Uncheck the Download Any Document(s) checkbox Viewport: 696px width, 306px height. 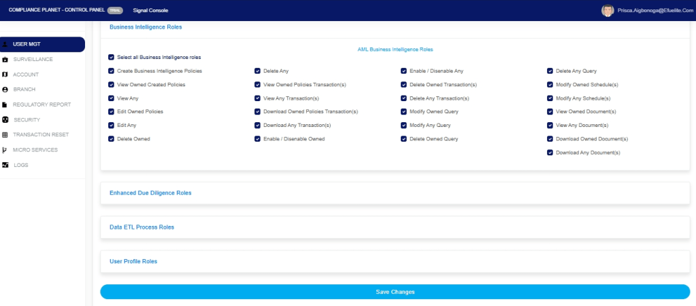pos(550,153)
